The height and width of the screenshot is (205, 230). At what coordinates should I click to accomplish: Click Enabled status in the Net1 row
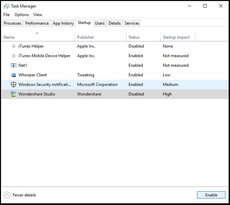[x=136, y=65]
